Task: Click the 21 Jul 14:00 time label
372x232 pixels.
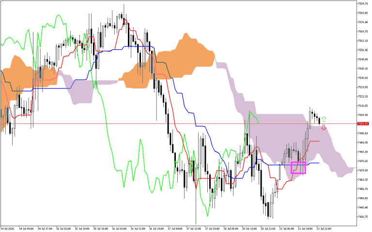Action: 305,229
